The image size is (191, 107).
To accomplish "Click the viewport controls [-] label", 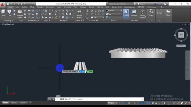I will pos(1,24).
